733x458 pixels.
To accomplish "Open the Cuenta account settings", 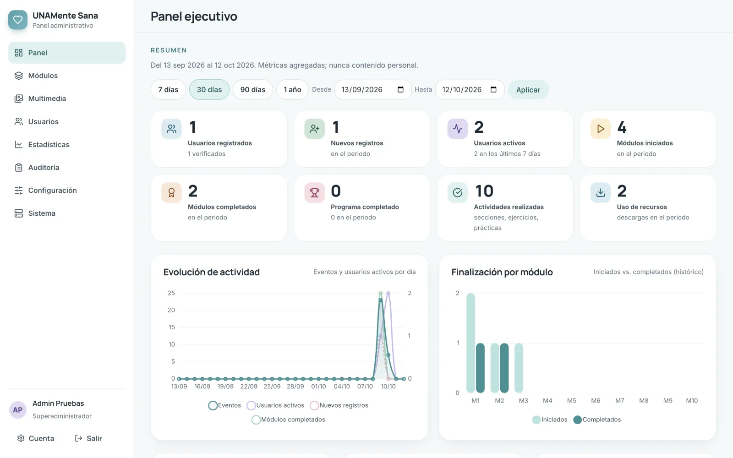I will pos(36,438).
